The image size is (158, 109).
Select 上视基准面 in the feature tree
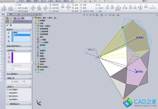[44, 31]
